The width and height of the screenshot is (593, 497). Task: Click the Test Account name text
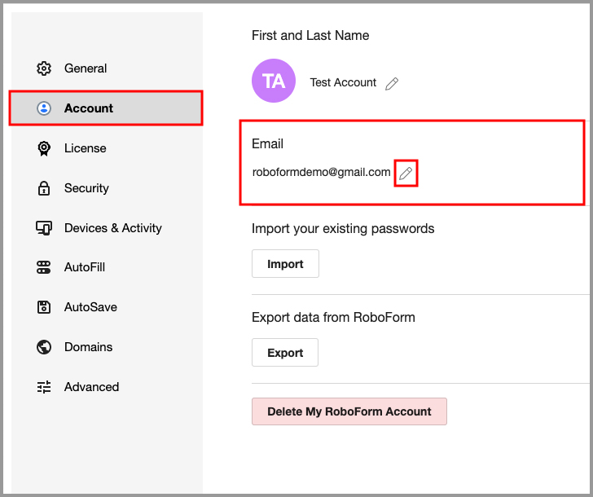pos(343,82)
